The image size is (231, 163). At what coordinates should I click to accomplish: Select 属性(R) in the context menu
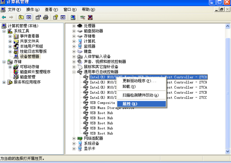click(x=129, y=104)
